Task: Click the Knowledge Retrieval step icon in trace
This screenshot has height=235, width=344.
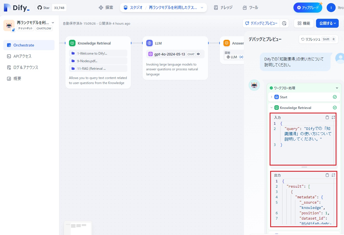Action: click(277, 108)
